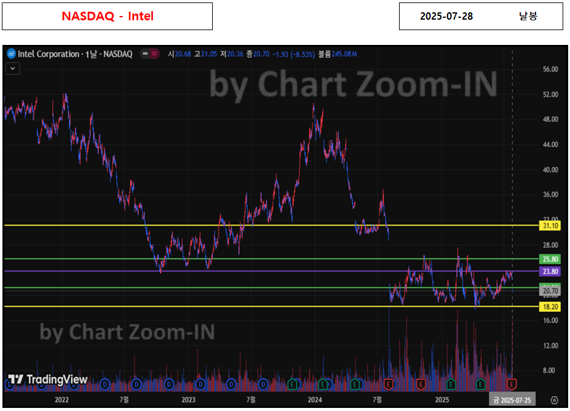Click the yellow horizontal line at 31.10

(x=271, y=226)
